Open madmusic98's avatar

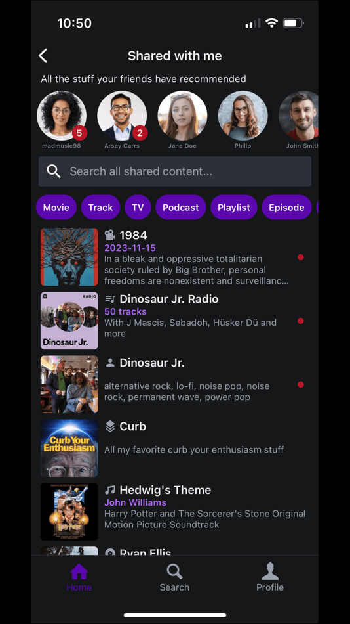point(62,116)
